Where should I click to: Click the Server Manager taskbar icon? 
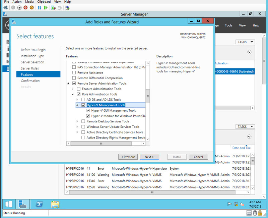click(x=22, y=204)
